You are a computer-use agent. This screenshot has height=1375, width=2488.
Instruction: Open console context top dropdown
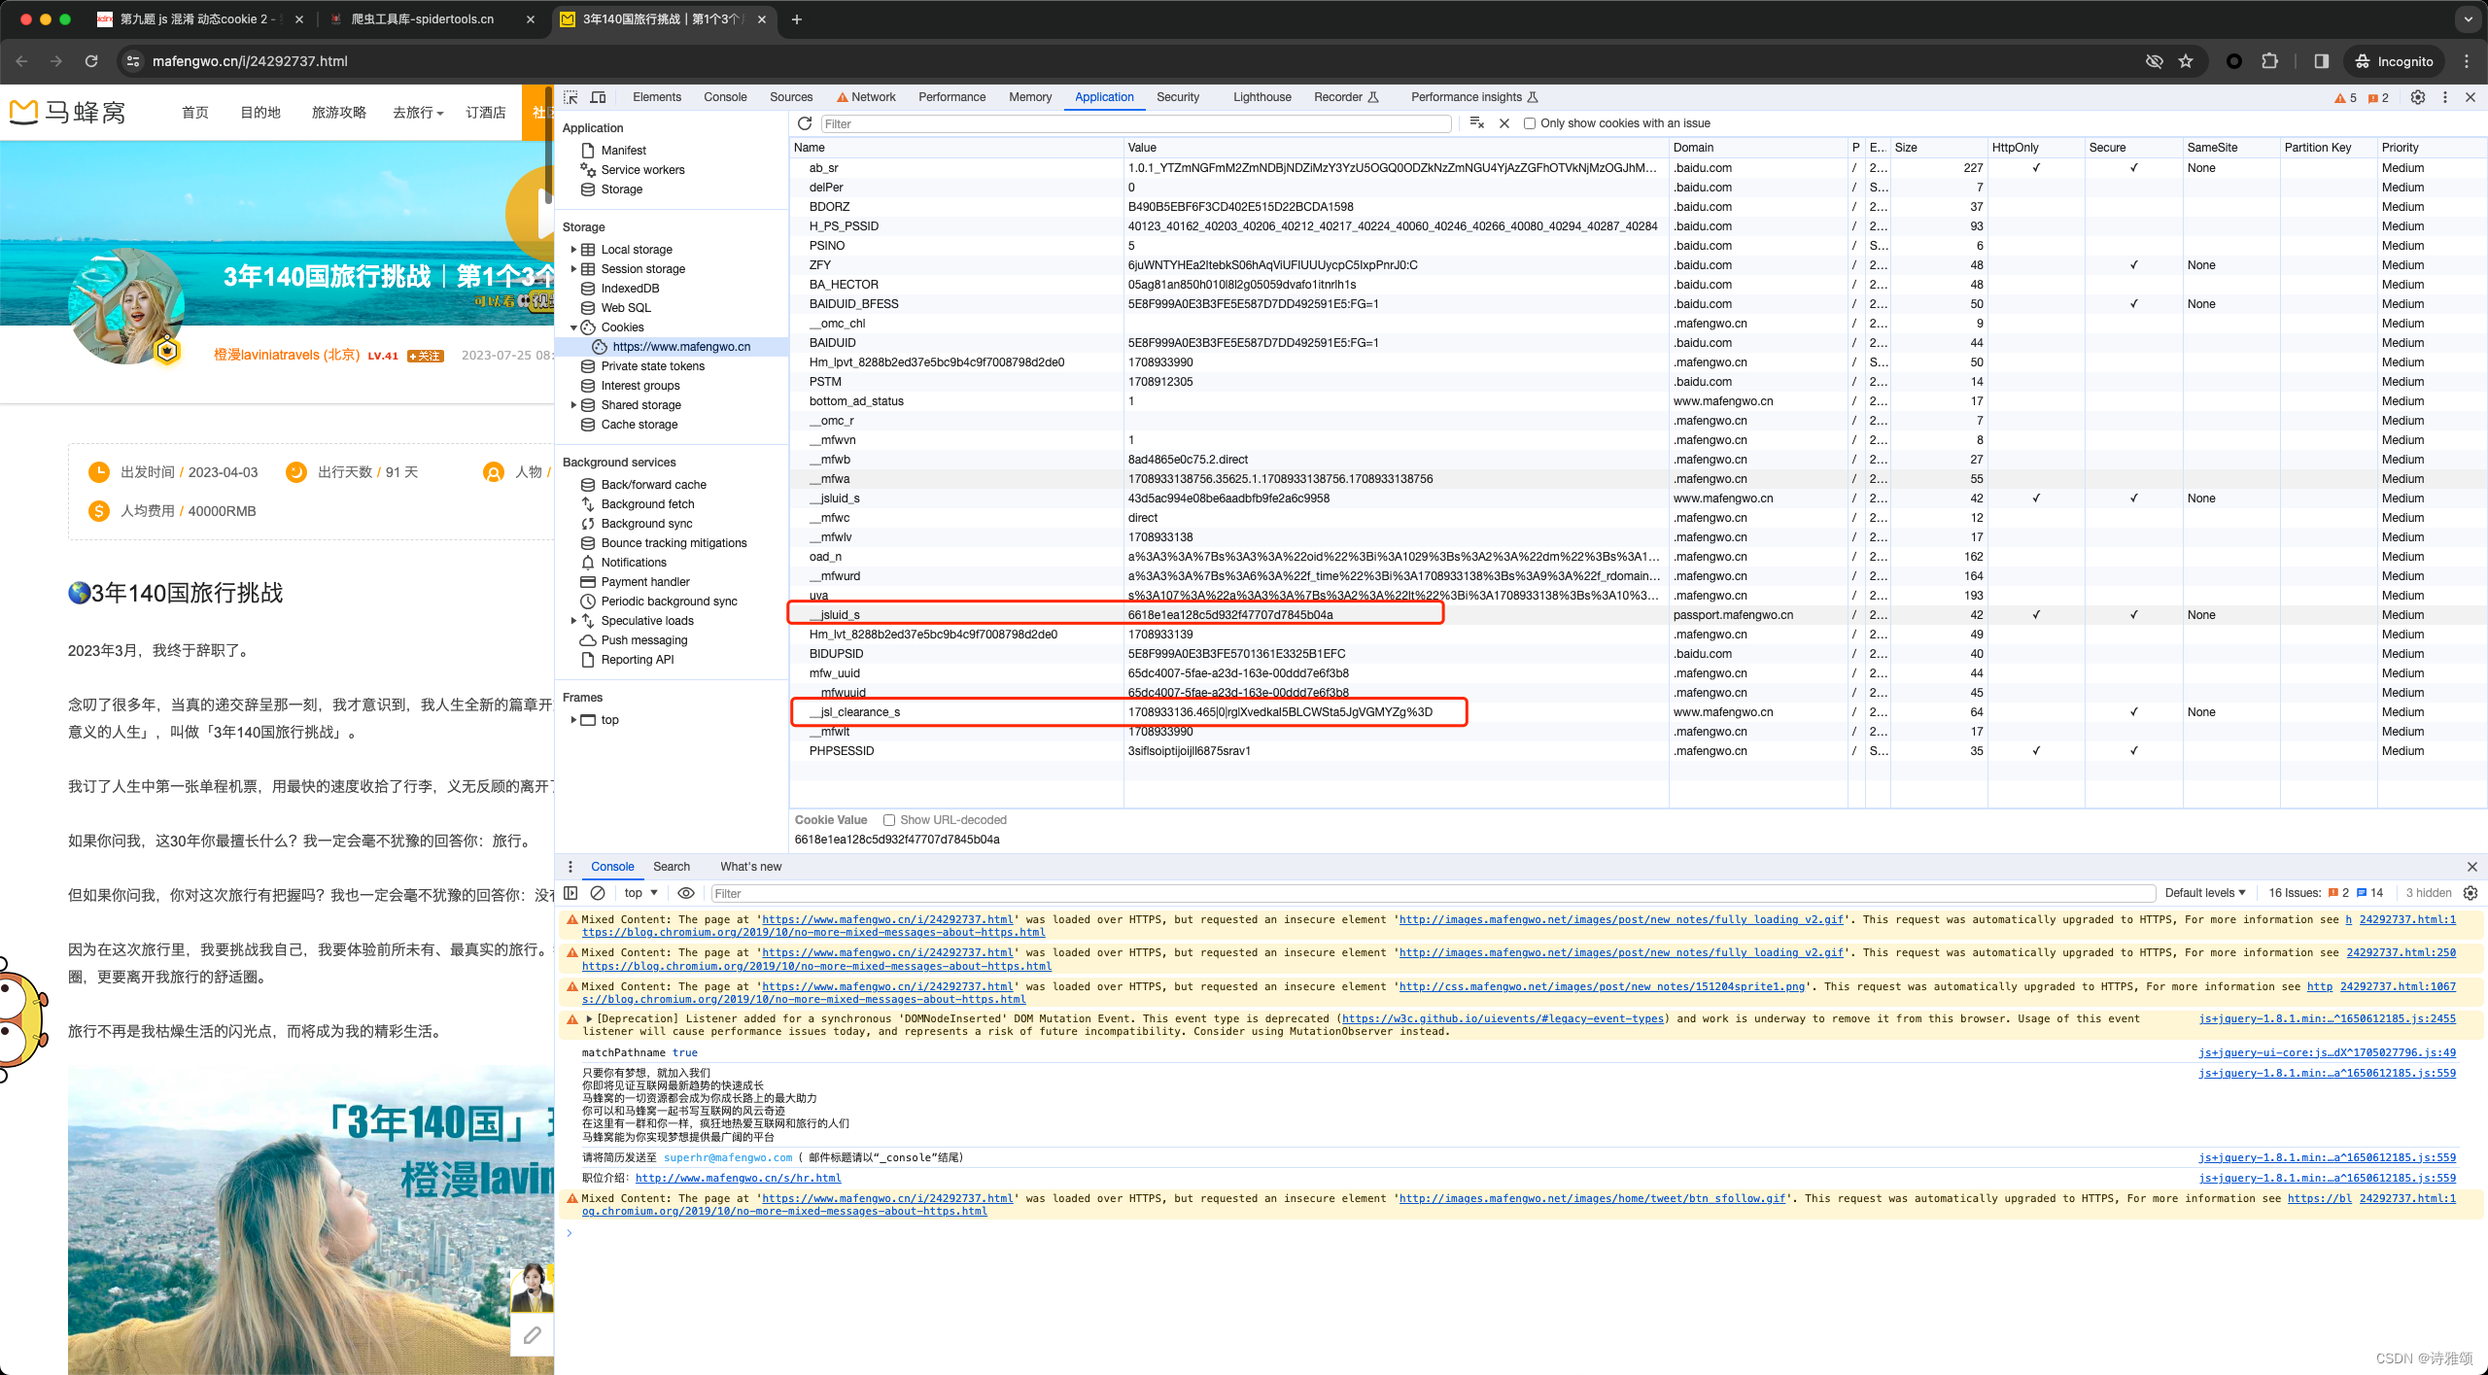coord(640,893)
